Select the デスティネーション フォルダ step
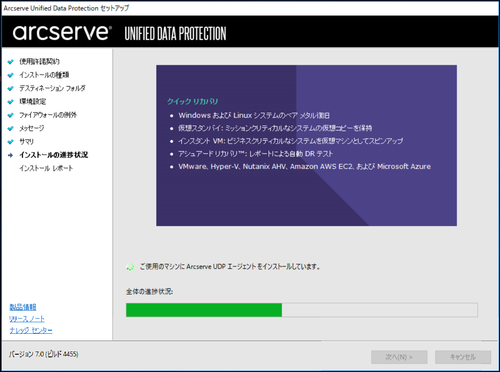 click(x=52, y=88)
